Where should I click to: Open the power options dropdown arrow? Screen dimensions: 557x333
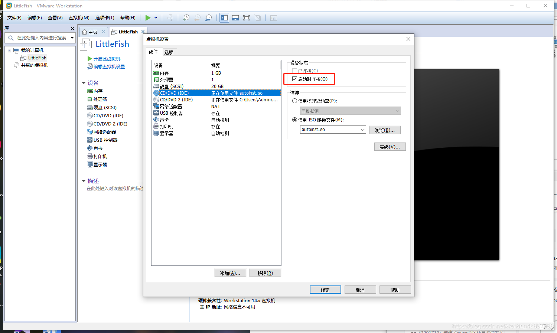(x=156, y=18)
